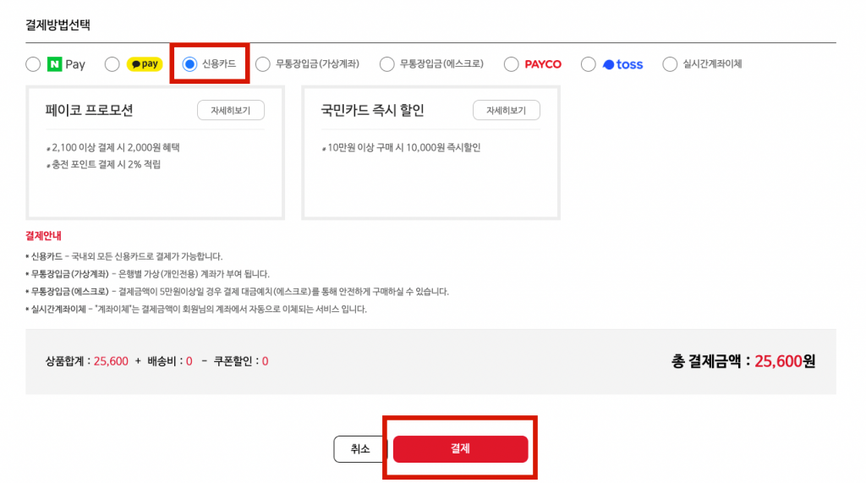
Task: Click the 총 결제금액 25,600원 total
Action: click(743, 361)
